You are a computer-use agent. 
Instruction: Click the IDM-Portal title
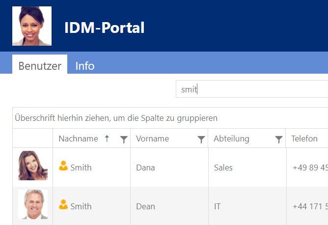[104, 28]
